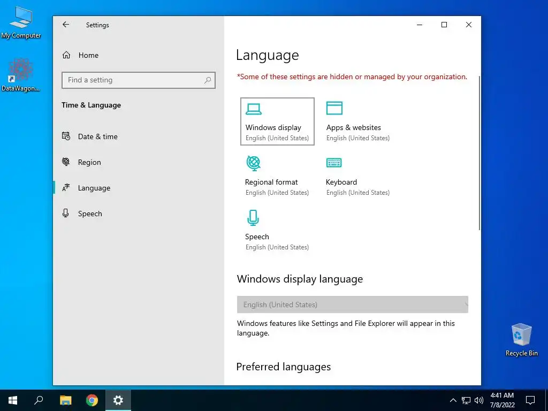Launch File Explorer from taskbar
Image resolution: width=548 pixels, height=411 pixels.
[x=65, y=400]
